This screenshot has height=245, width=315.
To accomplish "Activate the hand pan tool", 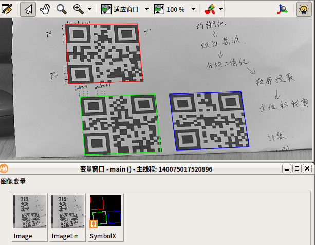I will [45, 9].
